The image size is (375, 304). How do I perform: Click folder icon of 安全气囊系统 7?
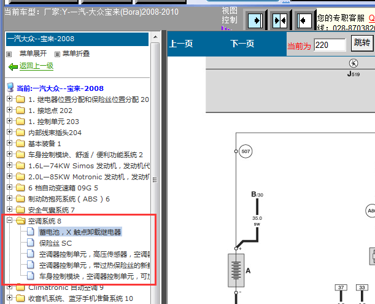(x=20, y=209)
